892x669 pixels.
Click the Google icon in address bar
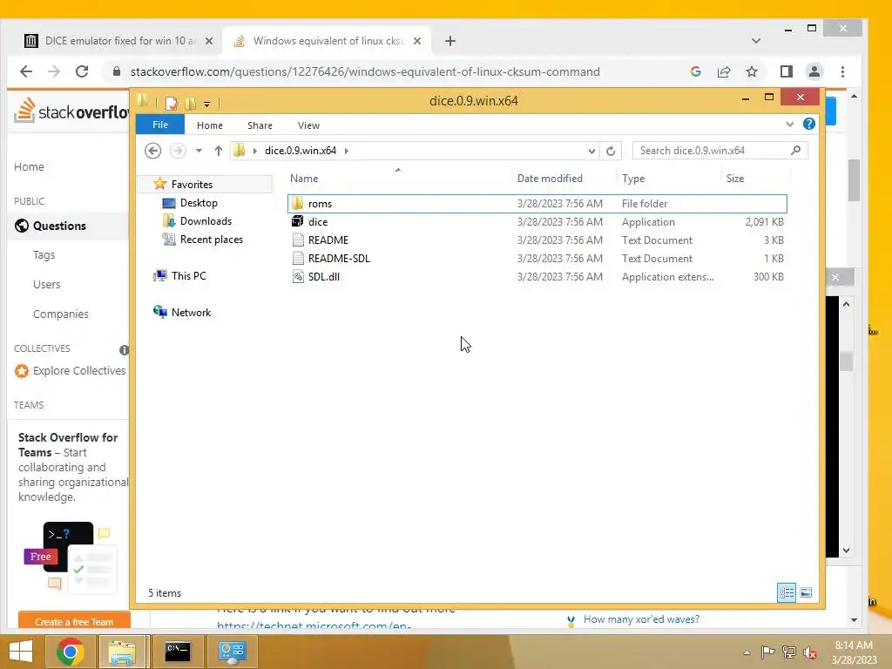[x=695, y=71]
